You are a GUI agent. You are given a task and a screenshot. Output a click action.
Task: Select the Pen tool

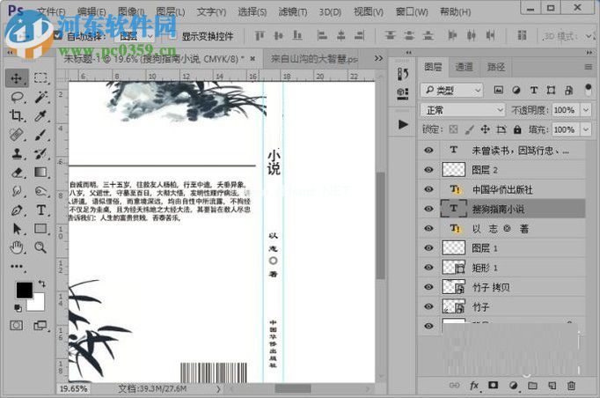[x=17, y=210]
